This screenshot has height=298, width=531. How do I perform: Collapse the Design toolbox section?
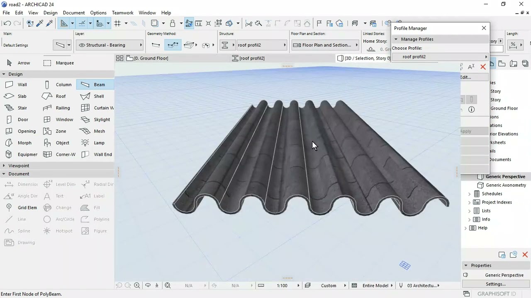coord(4,74)
